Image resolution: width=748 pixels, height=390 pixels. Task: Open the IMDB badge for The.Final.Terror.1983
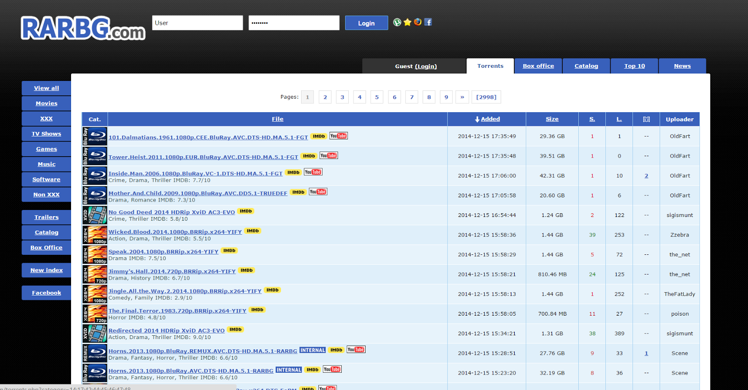click(x=257, y=310)
